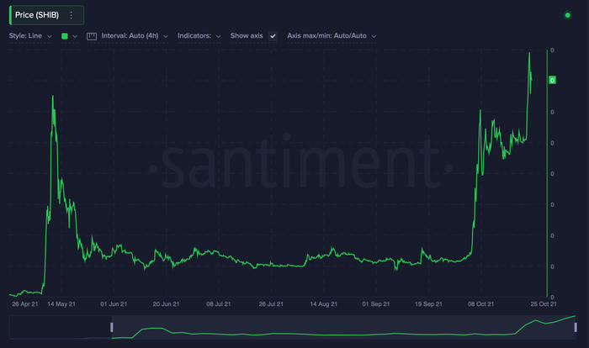Click inside the mini overview chart below
The height and width of the screenshot is (348, 589).
[x=343, y=327]
